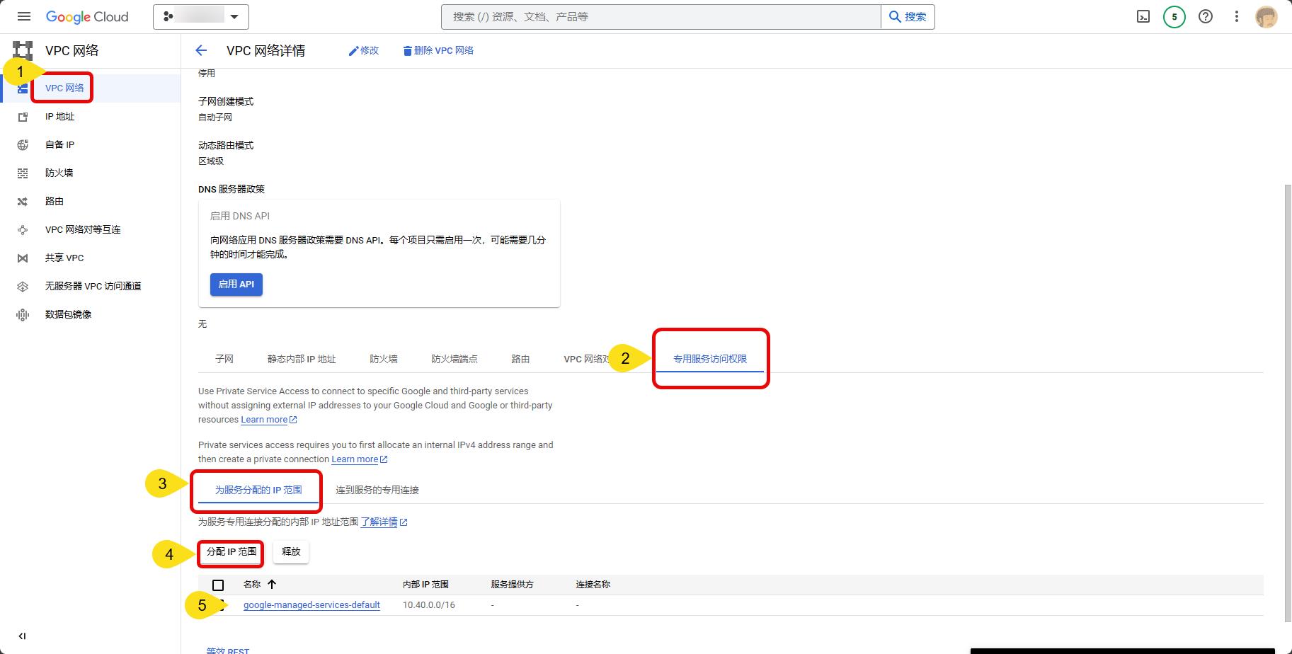The width and height of the screenshot is (1292, 654).
Task: Open the 防火墙 firewall sidebar item
Action: point(59,173)
